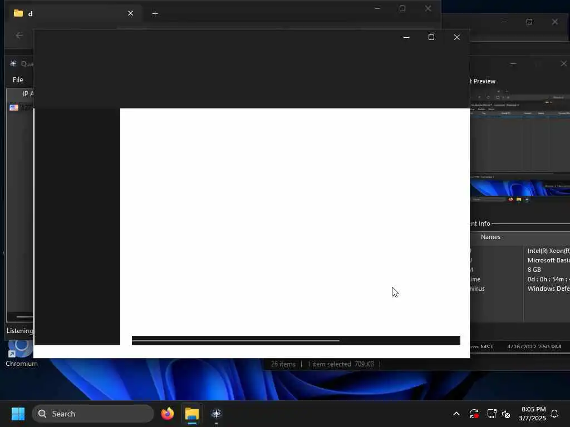
Task: Click the muted volume tray icon
Action: pyautogui.click(x=506, y=414)
